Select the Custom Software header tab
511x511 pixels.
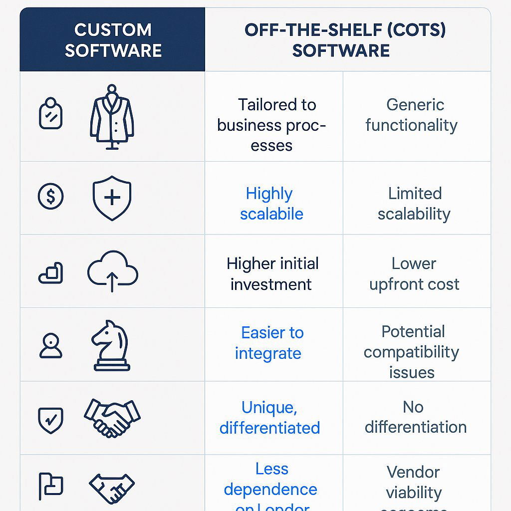coord(113,40)
